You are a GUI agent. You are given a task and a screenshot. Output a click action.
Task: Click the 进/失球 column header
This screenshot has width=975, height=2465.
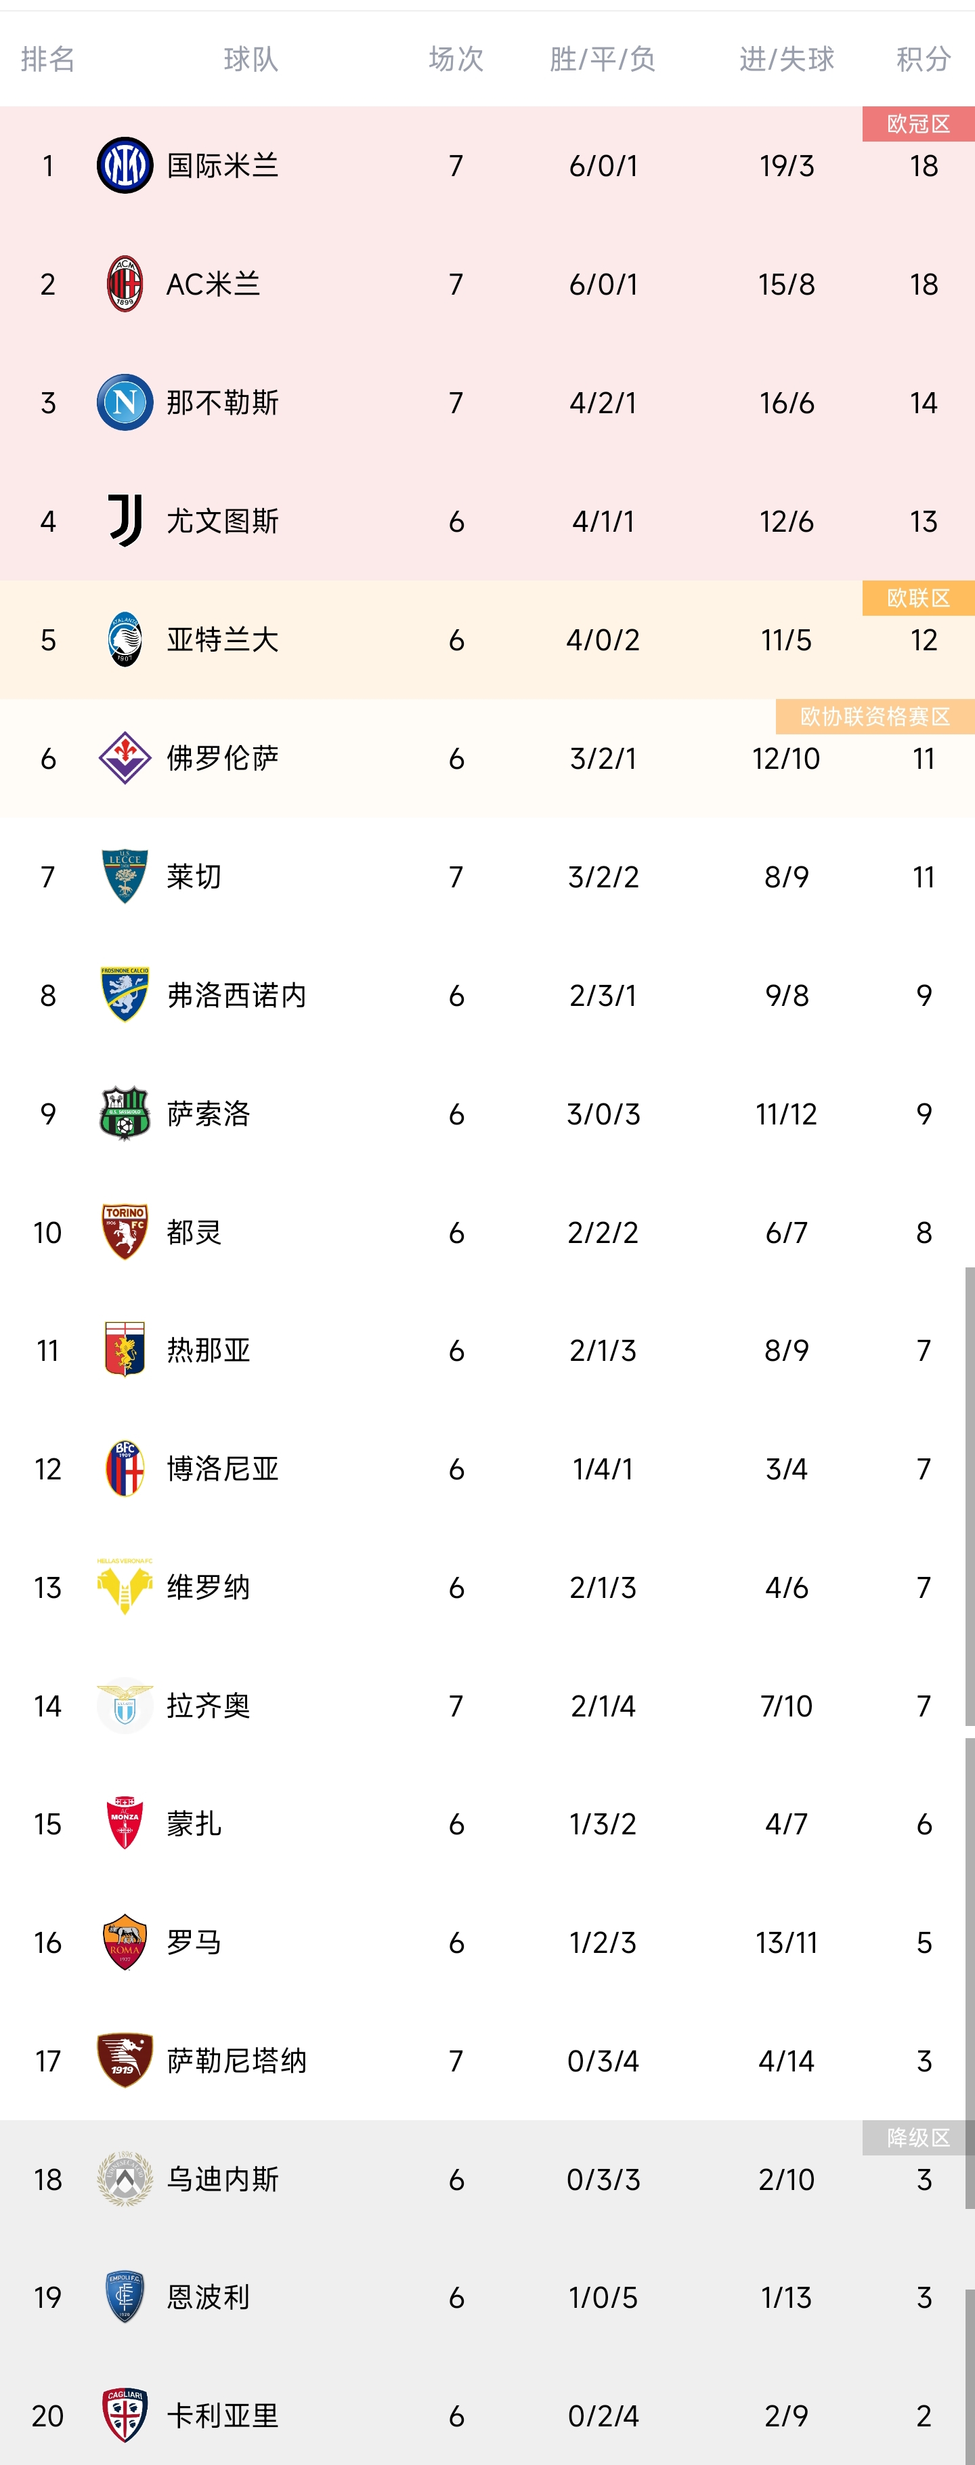(x=785, y=60)
